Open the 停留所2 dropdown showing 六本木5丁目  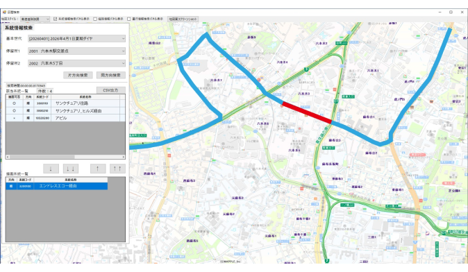(76, 63)
